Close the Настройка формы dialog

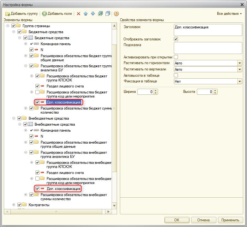242,4
